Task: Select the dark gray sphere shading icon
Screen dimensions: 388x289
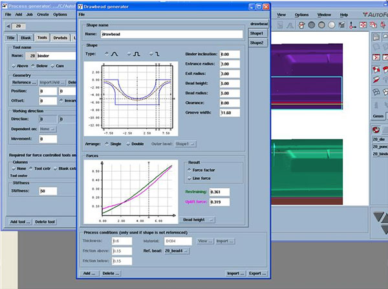Action: 312,25
